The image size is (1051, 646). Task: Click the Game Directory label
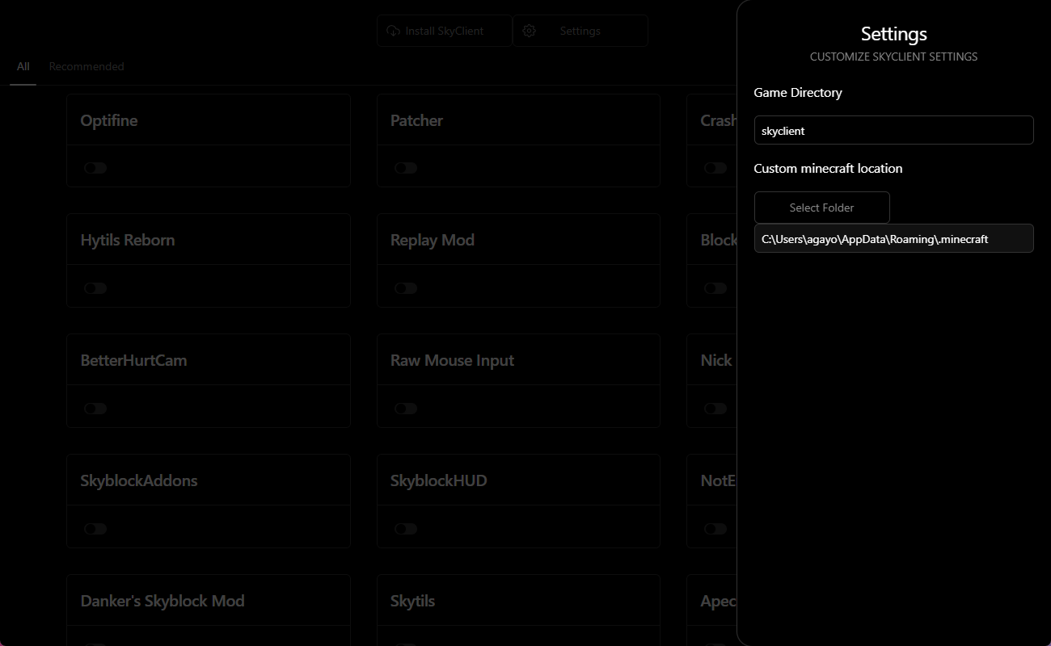point(798,92)
